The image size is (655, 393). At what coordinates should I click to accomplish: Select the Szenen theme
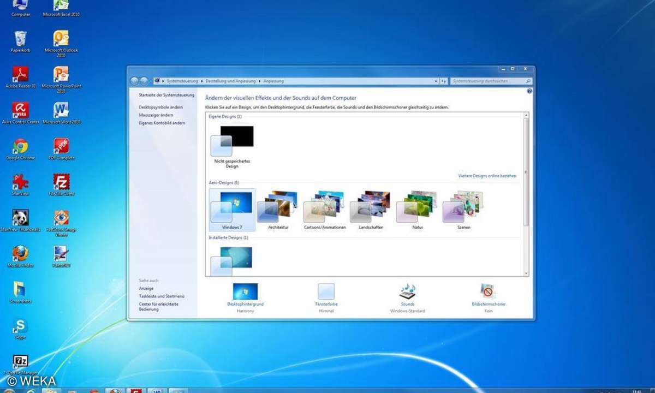[x=464, y=210]
